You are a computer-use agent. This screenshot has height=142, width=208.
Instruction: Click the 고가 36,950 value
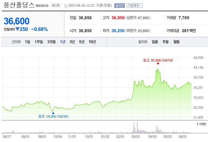tap(118, 18)
